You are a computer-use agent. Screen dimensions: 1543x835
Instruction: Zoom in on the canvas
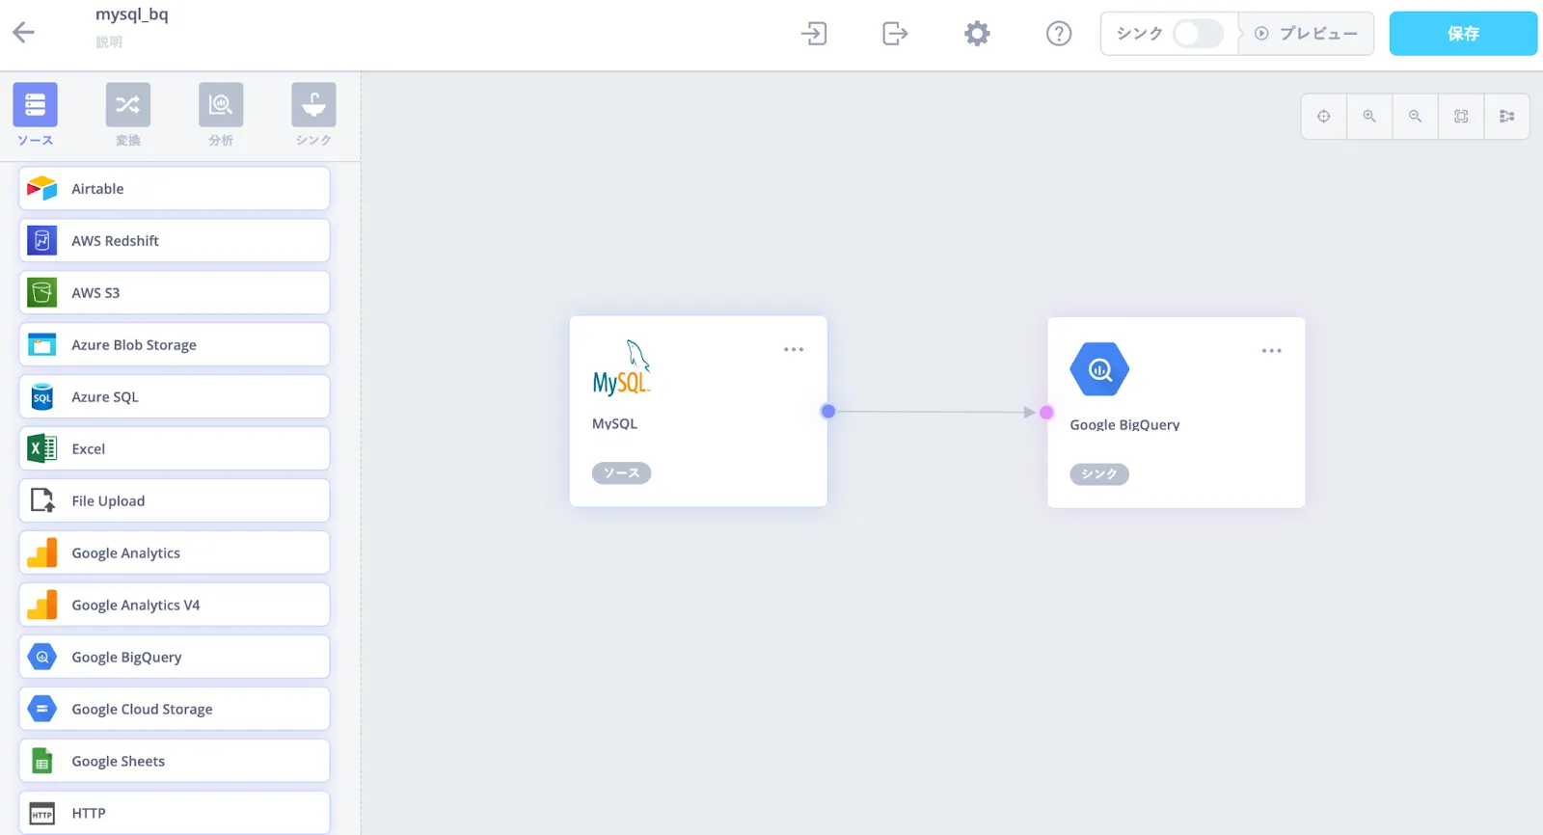(x=1369, y=117)
